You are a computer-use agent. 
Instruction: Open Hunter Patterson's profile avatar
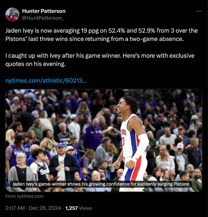tap(12, 15)
